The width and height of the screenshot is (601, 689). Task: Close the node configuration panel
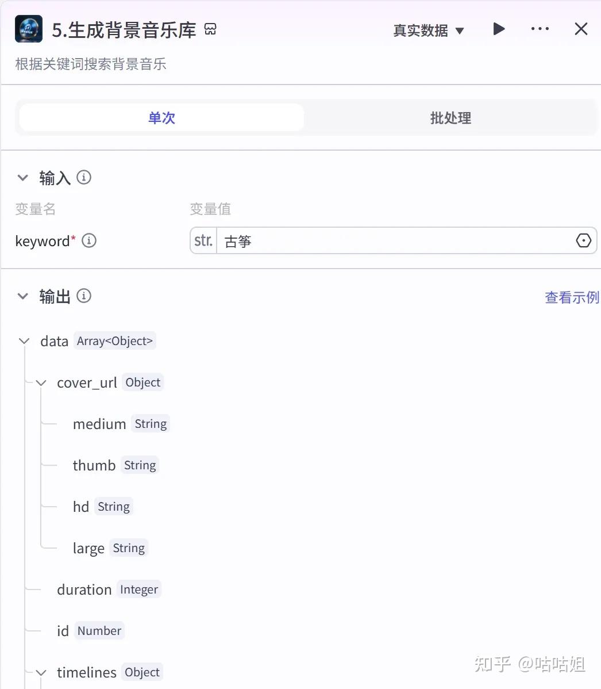coord(581,29)
